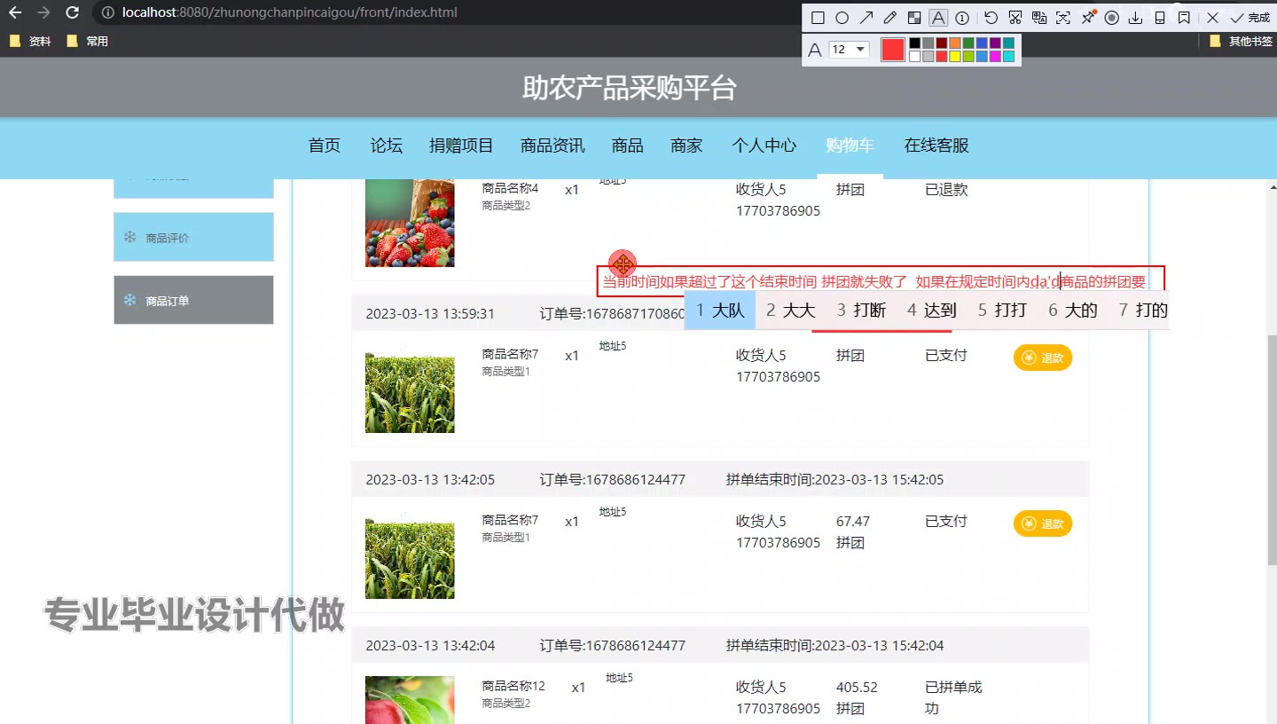Reload the page with the browser refresh button
The height and width of the screenshot is (724, 1277).
[x=73, y=13]
